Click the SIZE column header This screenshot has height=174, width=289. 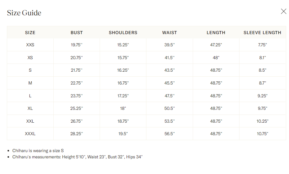pos(30,33)
